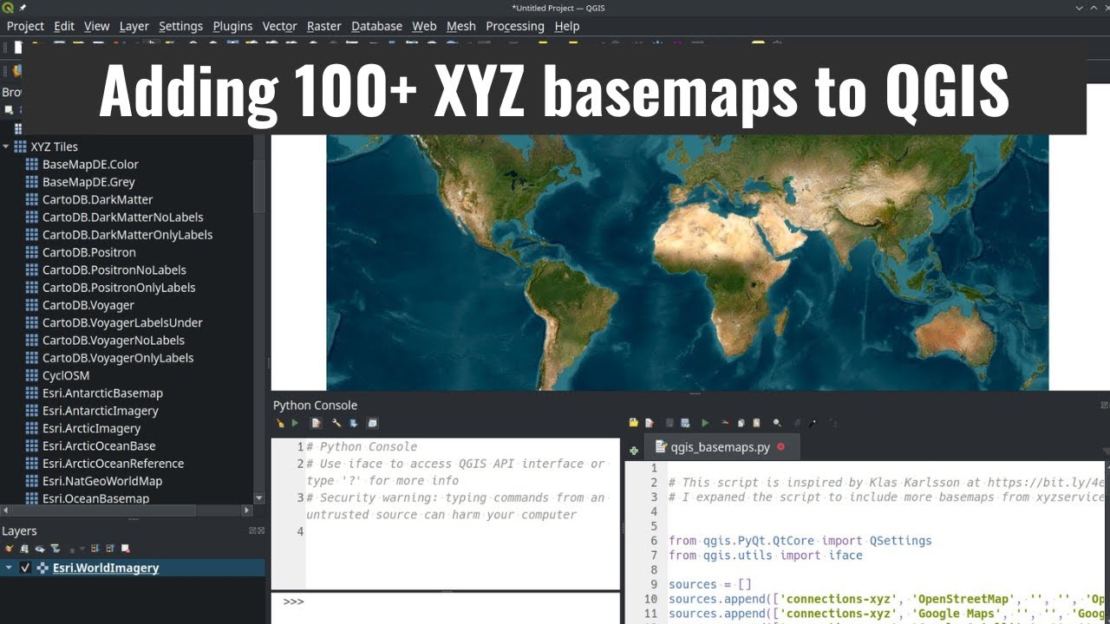This screenshot has width=1110, height=624.
Task: Open the Project menu
Action: [x=25, y=26]
